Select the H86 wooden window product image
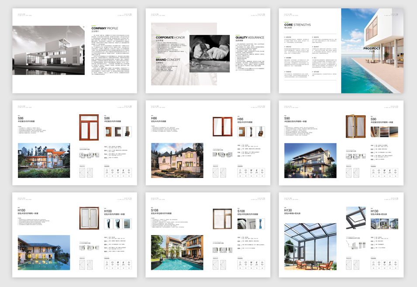Viewport: 417px width, 287px height. 222,127
